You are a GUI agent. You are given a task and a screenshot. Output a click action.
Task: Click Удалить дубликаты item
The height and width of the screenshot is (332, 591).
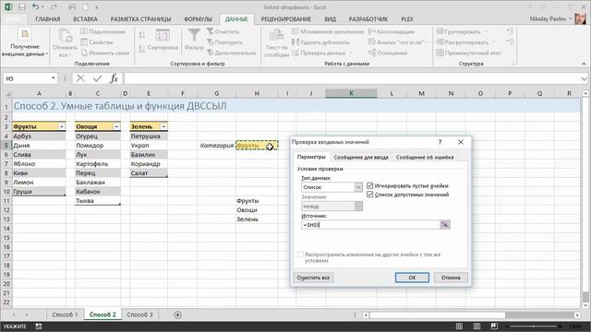[320, 42]
